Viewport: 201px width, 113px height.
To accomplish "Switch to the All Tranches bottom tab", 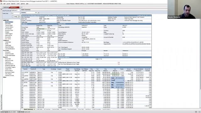I will [x=47, y=109].
